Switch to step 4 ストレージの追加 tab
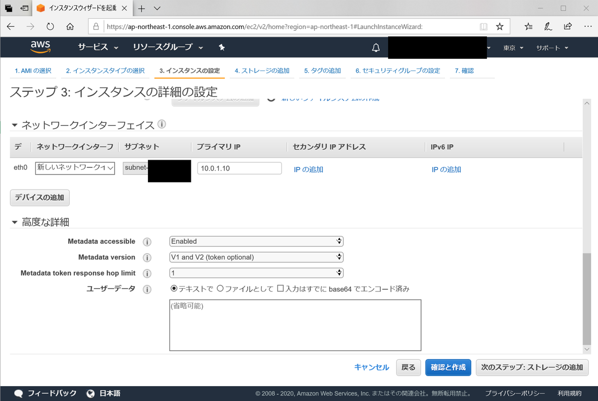Viewport: 598px width, 401px height. [x=262, y=71]
